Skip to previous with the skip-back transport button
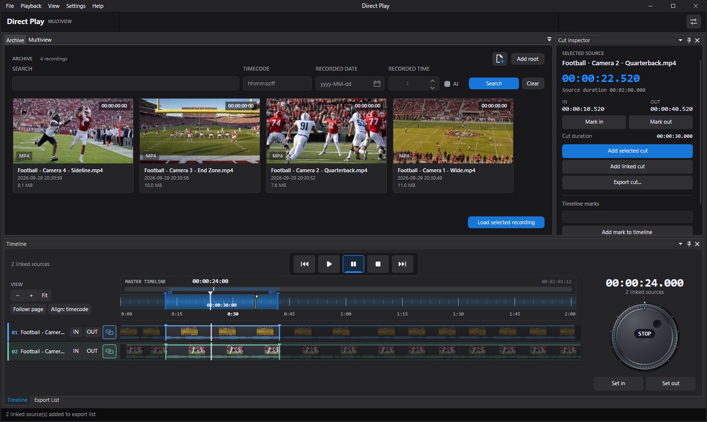Screen dimensions: 707x422 coord(304,264)
